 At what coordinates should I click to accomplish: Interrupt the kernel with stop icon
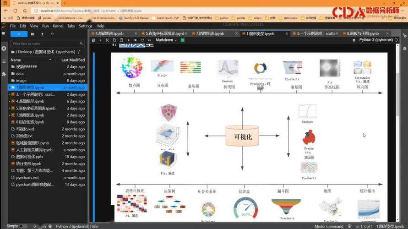pos(135,40)
